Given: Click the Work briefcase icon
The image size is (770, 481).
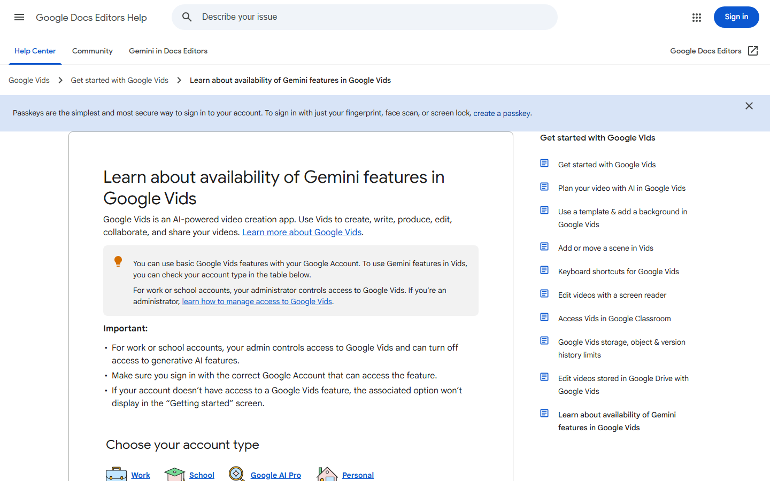Looking at the screenshot, I should 116,474.
